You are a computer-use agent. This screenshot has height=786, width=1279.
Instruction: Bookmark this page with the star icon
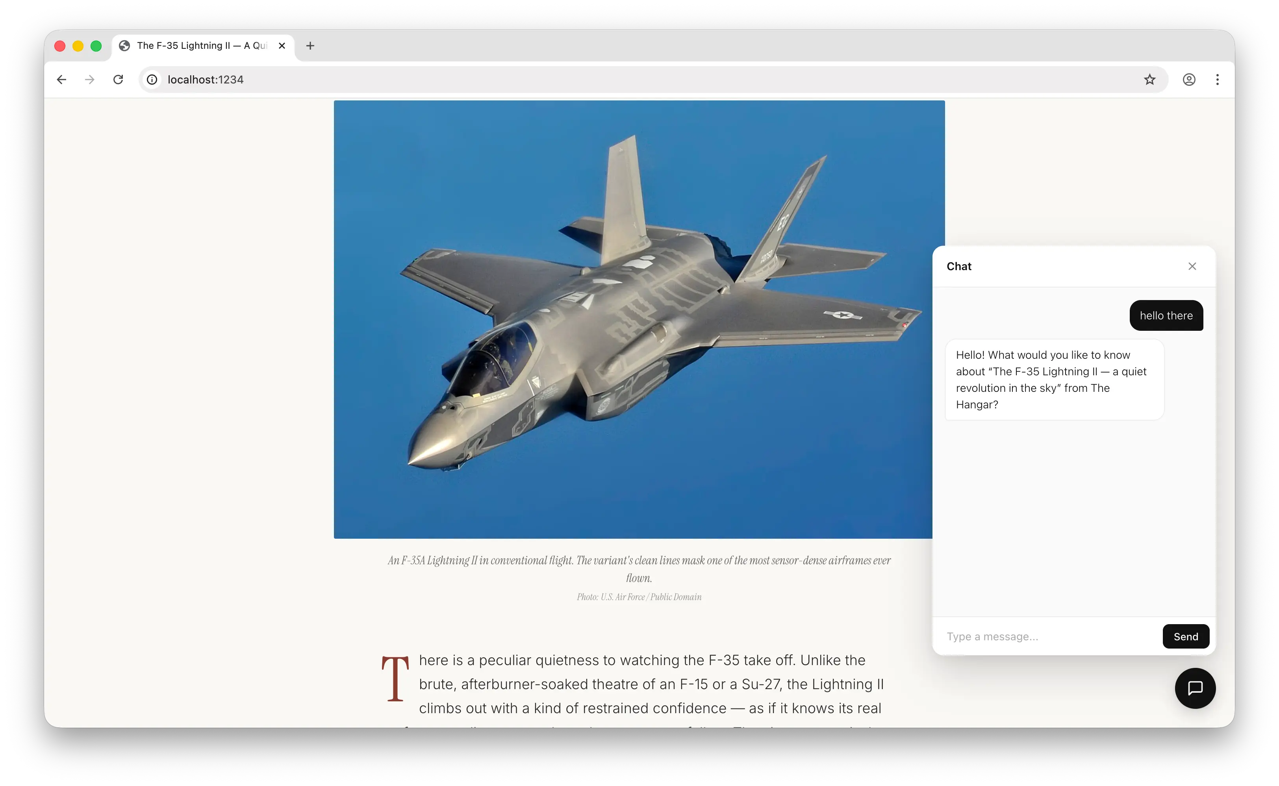tap(1149, 80)
